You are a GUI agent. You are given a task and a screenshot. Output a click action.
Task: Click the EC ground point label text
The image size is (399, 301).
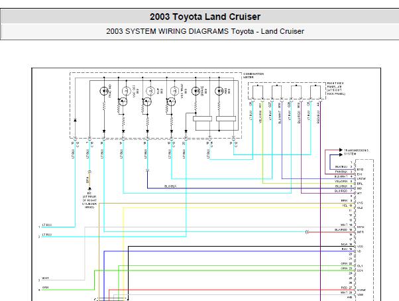89,200
